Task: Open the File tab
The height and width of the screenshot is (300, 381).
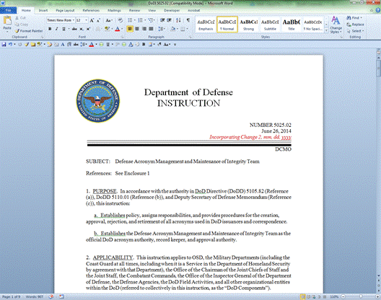Action: point(8,10)
